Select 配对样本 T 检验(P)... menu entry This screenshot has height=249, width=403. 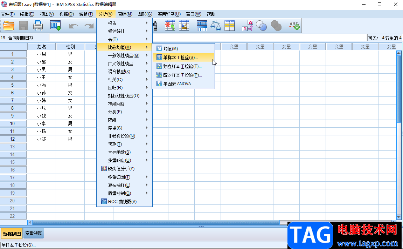point(183,75)
